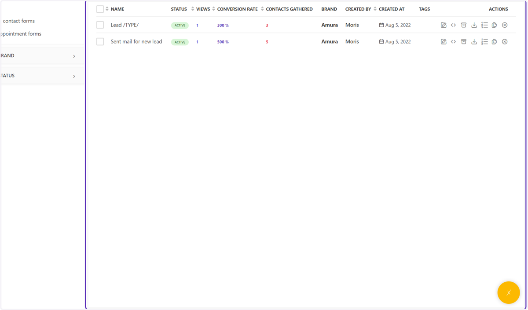
Task: Edit the Lead /TYPE/ form
Action: (x=444, y=25)
